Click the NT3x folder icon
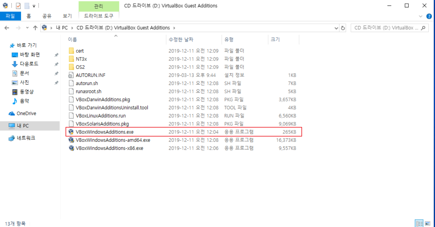This screenshot has height=227, width=435. [71, 59]
